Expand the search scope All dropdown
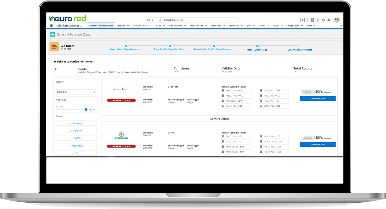 [x=150, y=20]
